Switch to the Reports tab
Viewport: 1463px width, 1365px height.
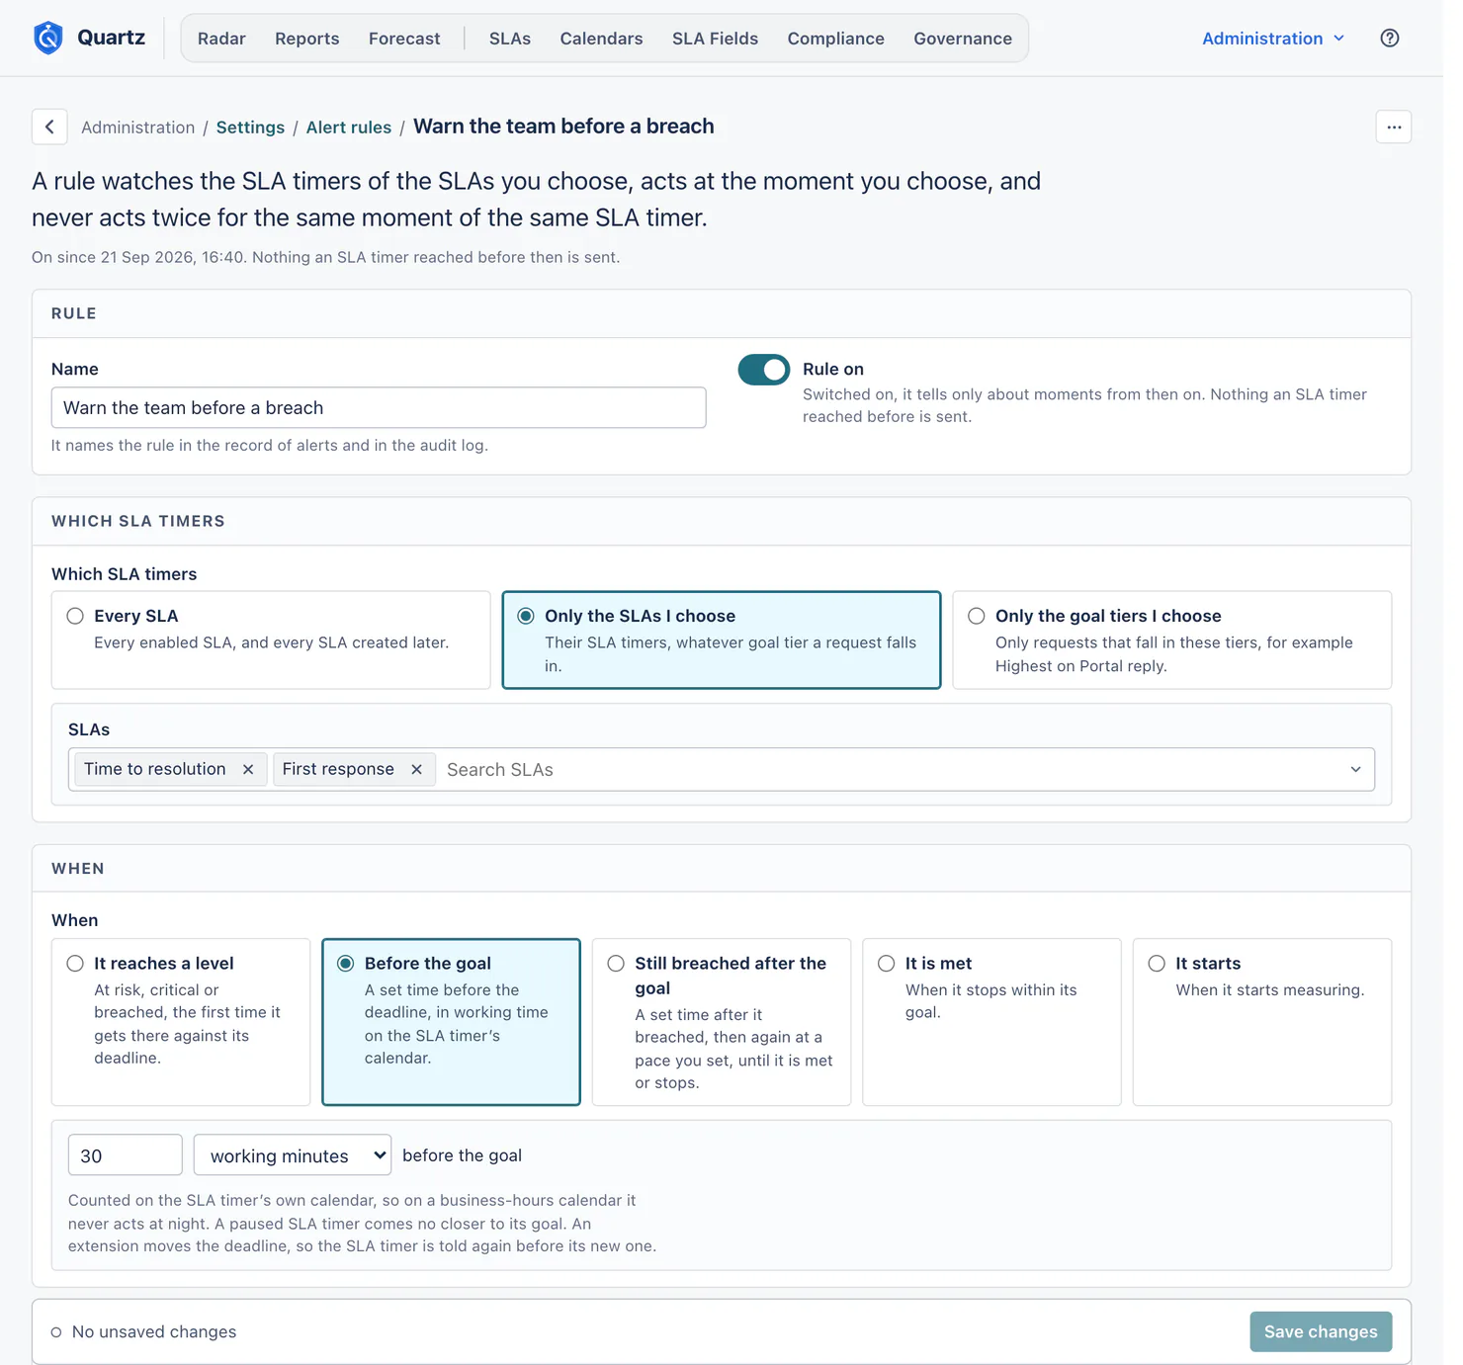click(x=307, y=39)
